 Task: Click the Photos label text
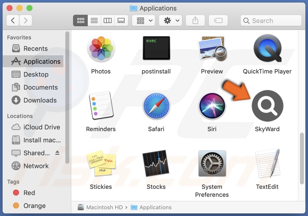101,71
